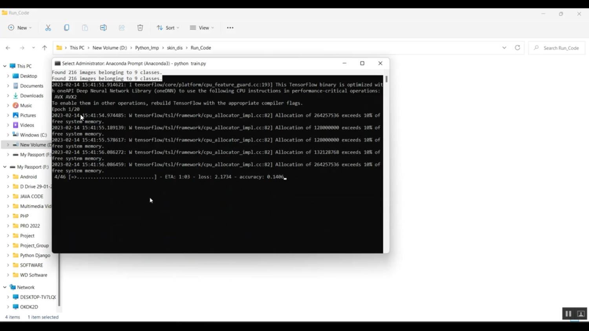Collapse the Network tree node
Viewport: 589px width, 331px height.
pyautogui.click(x=5, y=287)
